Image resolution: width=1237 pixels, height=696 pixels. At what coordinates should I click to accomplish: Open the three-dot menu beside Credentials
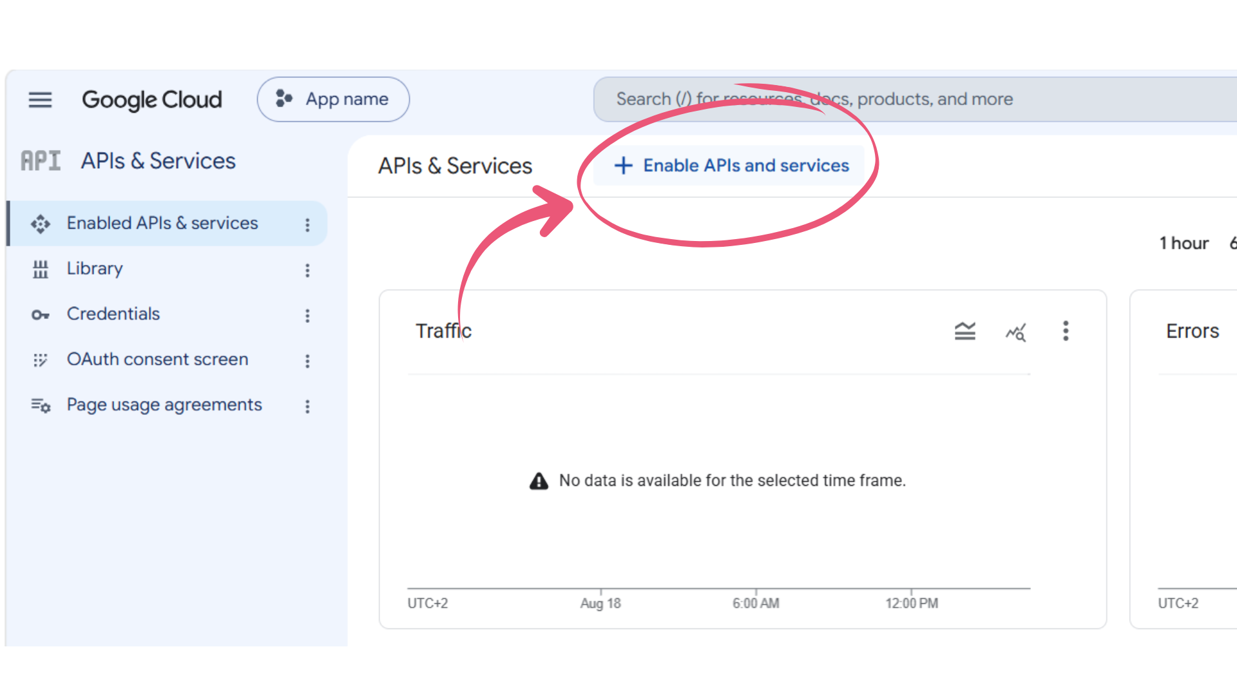(307, 315)
